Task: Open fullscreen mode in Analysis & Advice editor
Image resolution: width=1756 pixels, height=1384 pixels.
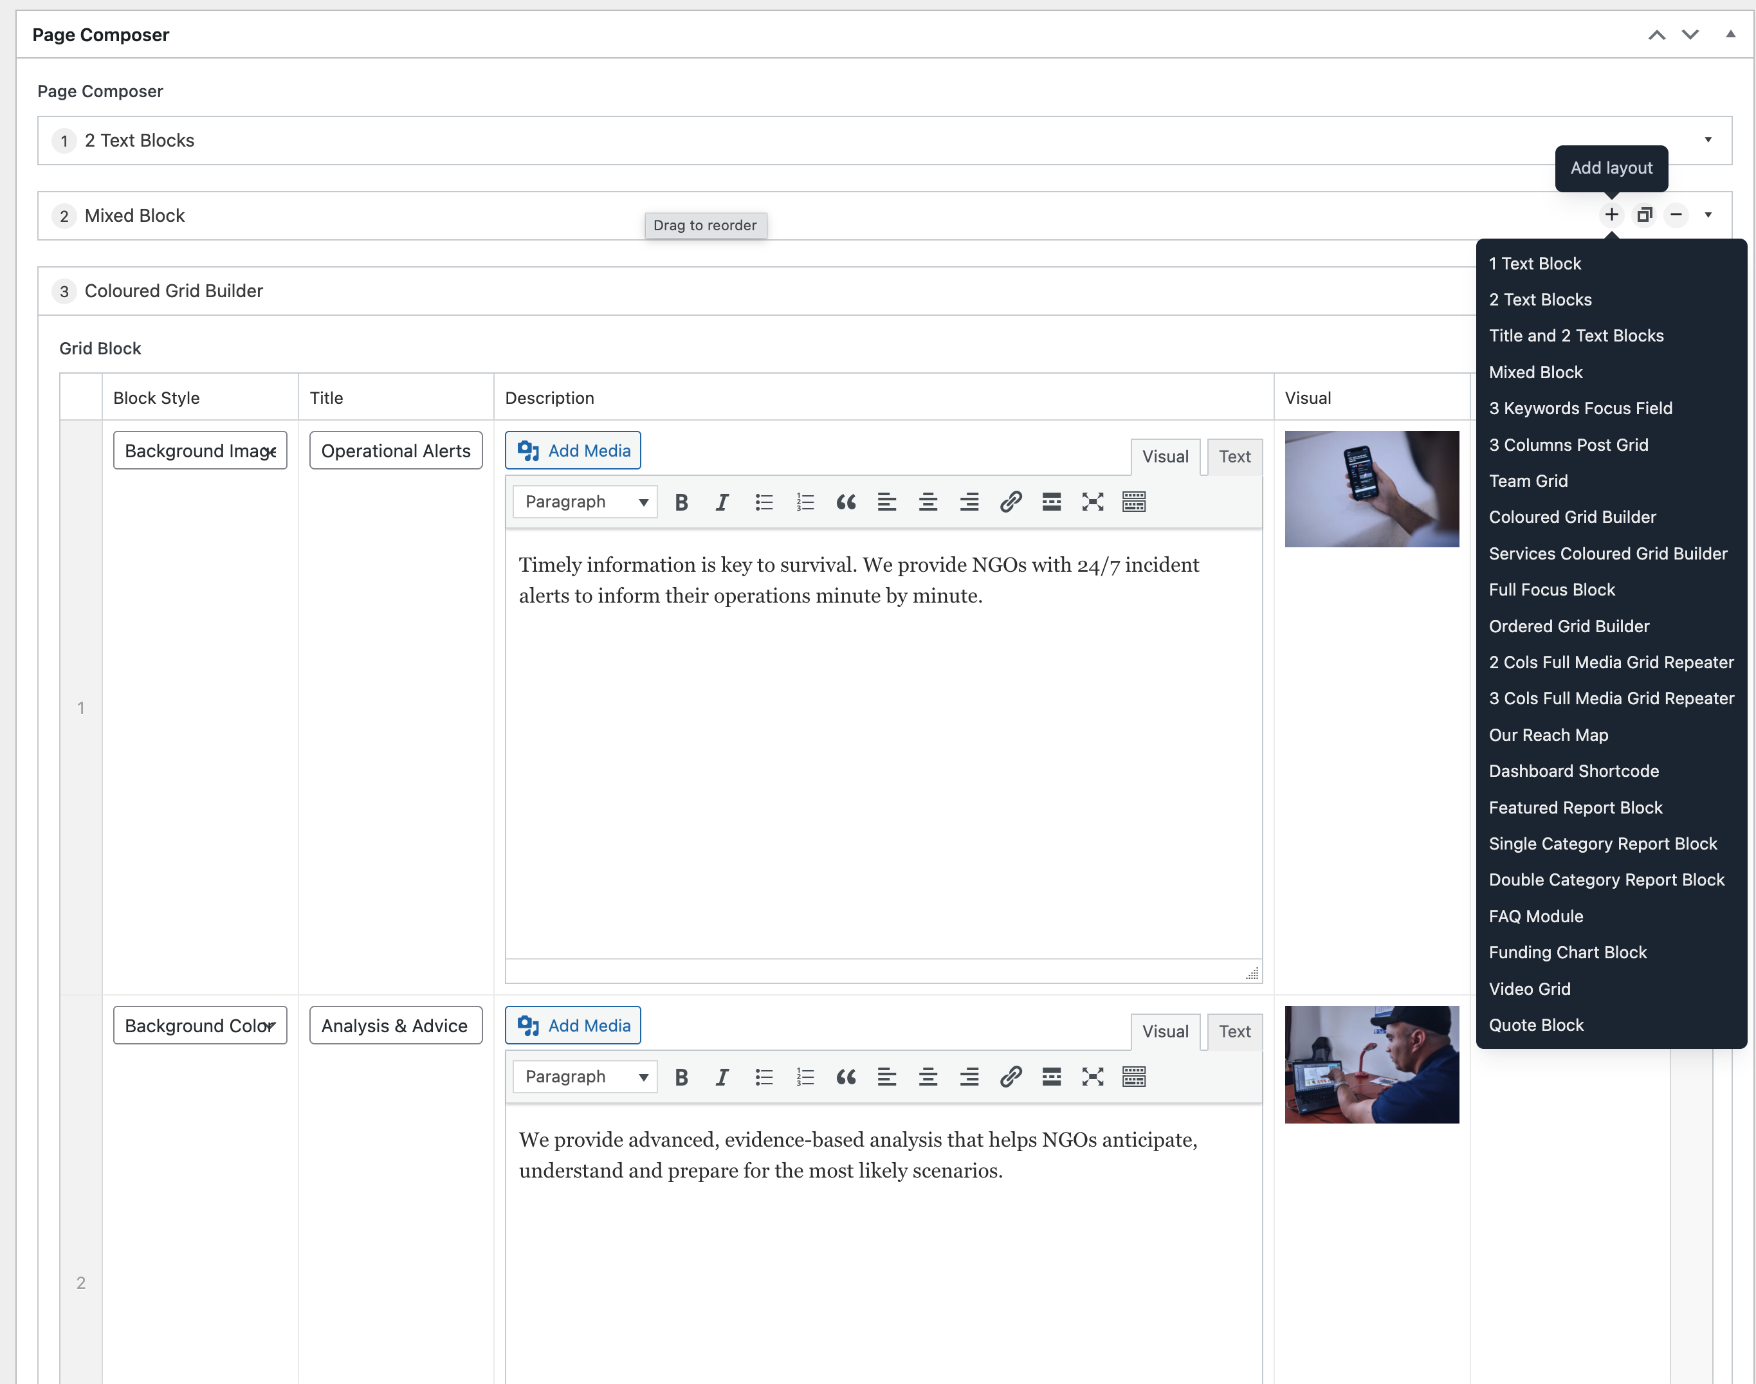Action: pyautogui.click(x=1092, y=1077)
